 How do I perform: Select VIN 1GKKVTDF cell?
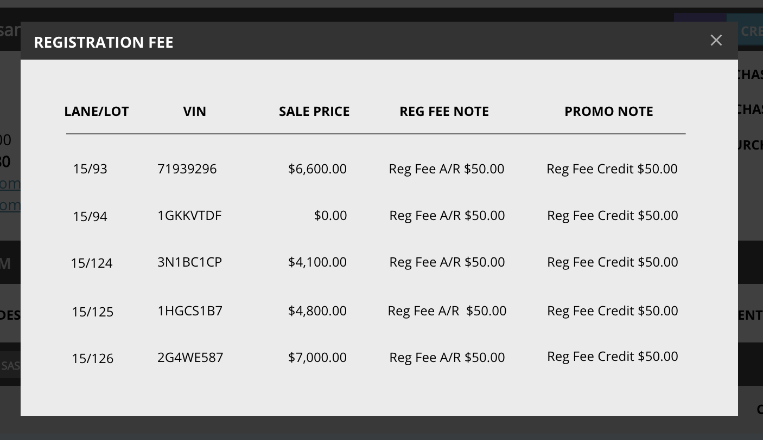pos(189,216)
